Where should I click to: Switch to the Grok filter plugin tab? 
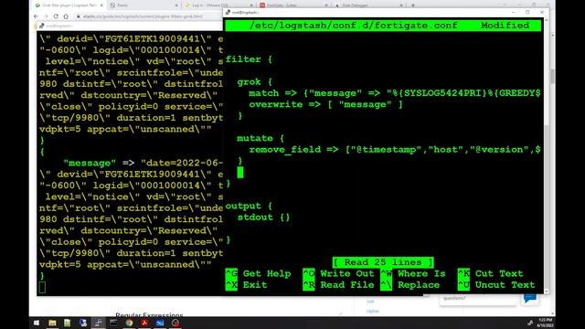(69, 5)
